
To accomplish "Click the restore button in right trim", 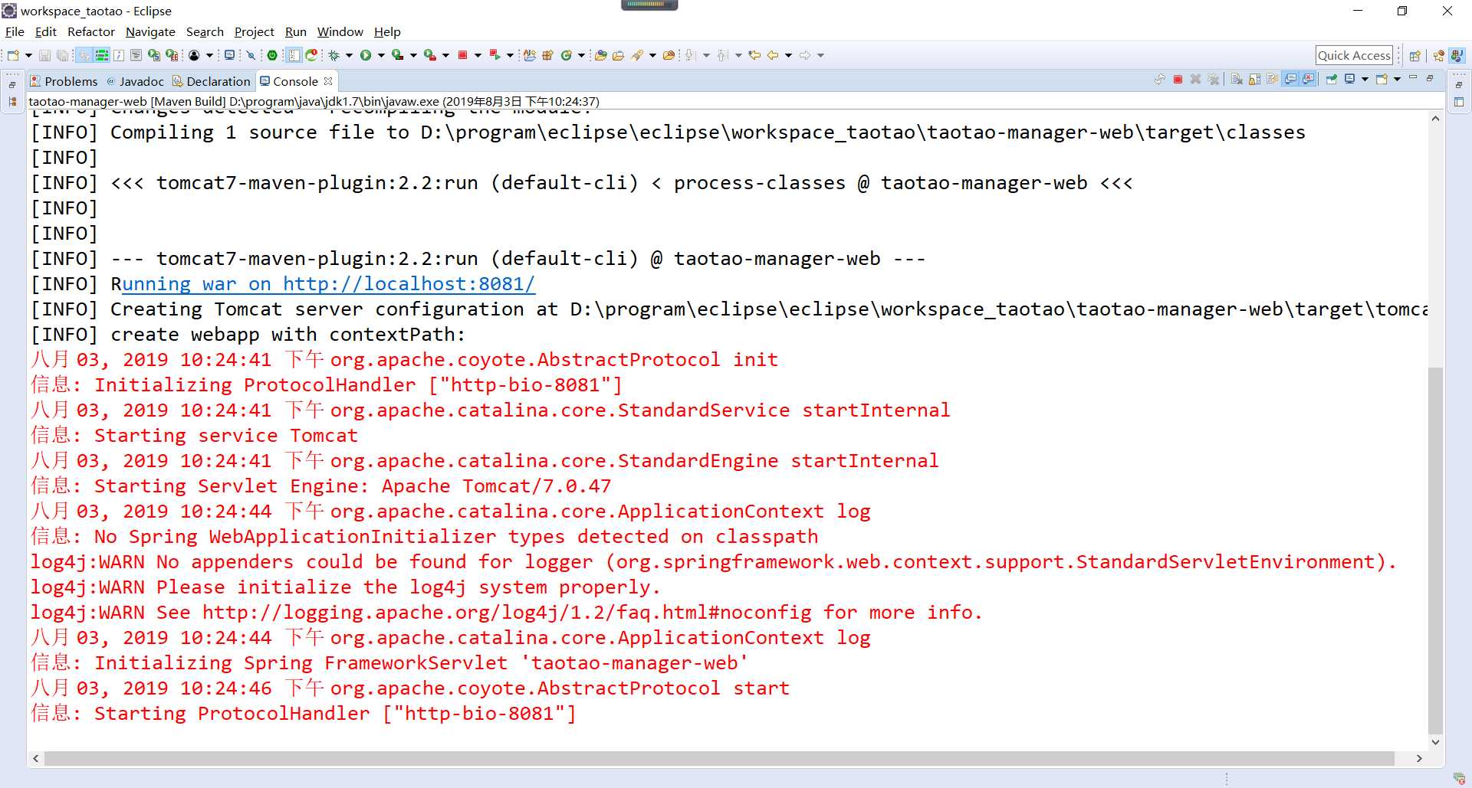I will (1458, 84).
